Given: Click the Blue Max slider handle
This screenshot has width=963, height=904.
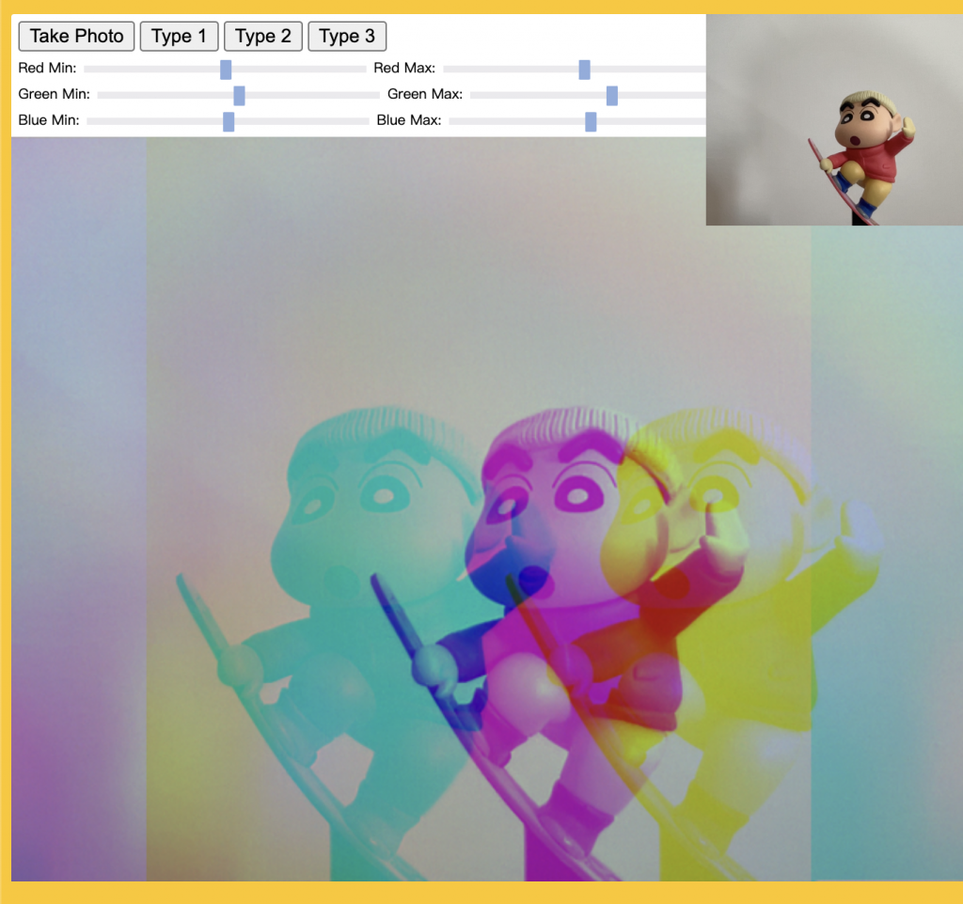Looking at the screenshot, I should [591, 121].
